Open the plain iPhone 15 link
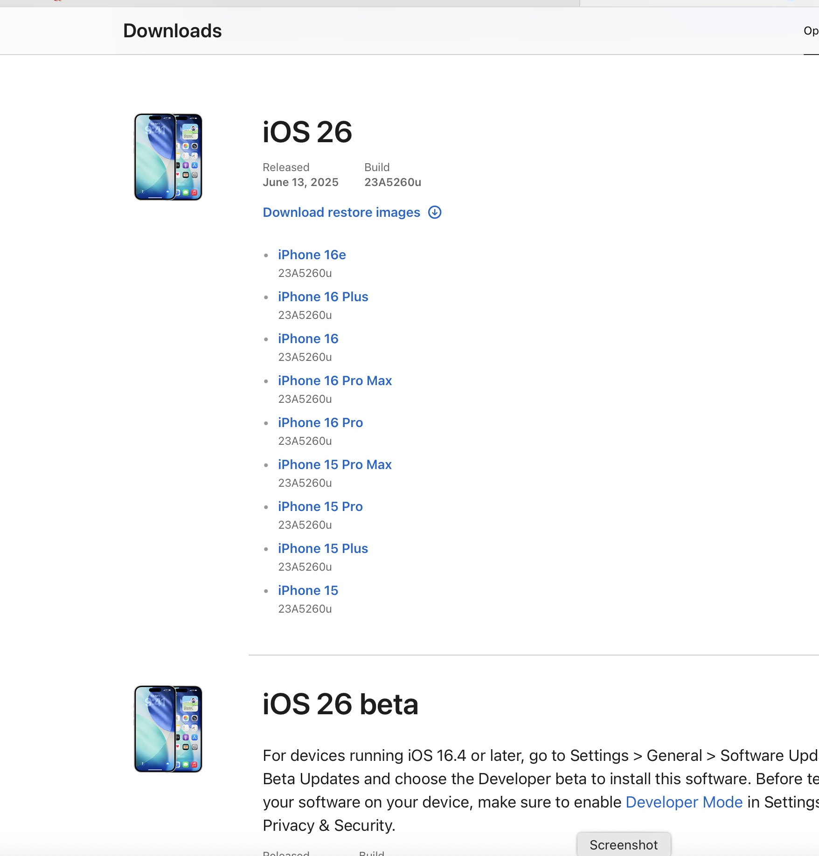This screenshot has width=819, height=856. [308, 590]
